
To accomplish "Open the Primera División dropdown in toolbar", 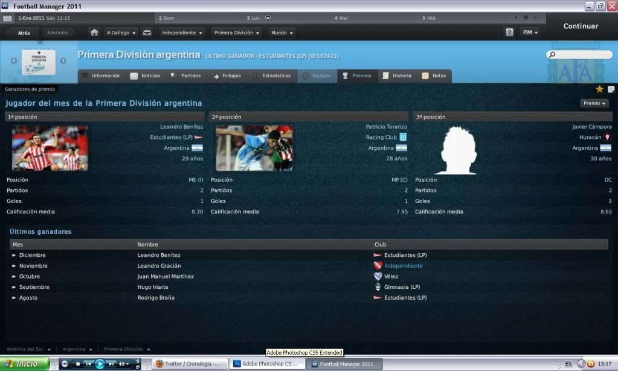I will 236,33.
